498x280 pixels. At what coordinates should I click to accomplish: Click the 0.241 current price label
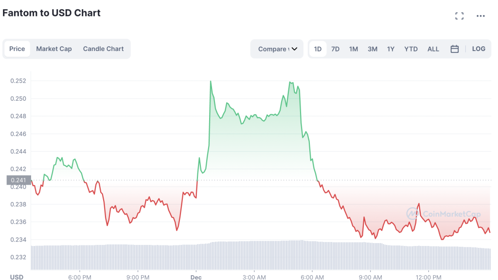[19, 180]
